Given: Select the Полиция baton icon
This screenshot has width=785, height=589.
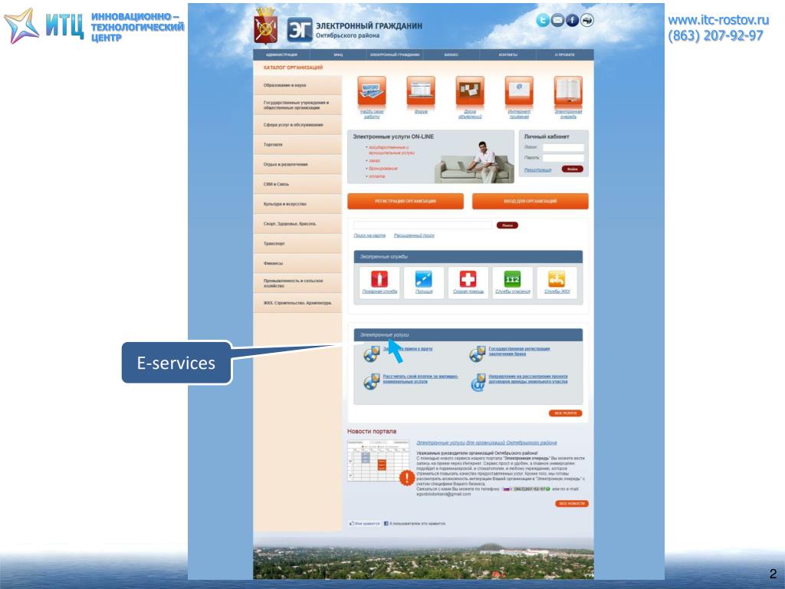Looking at the screenshot, I should tap(423, 278).
